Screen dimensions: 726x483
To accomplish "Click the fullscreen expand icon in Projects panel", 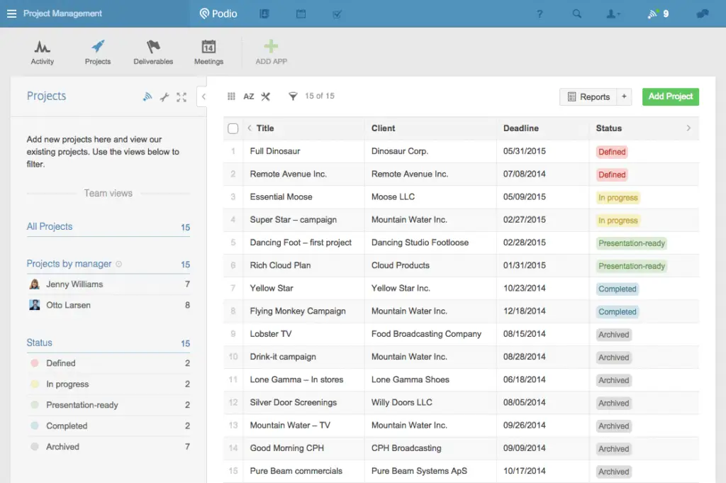I will tap(181, 96).
